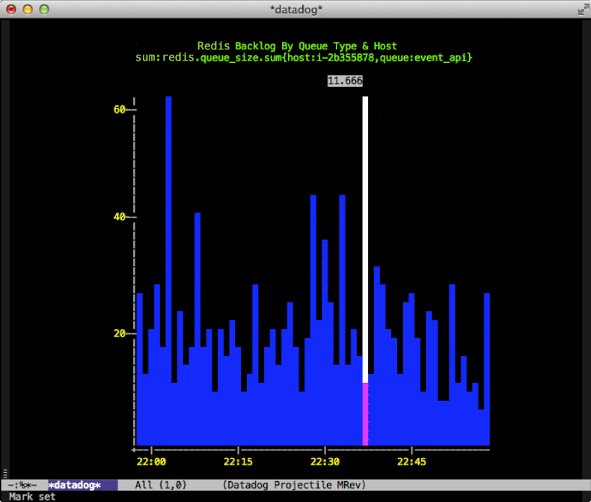Click the fullscreen arrows icon in title bar

582,9
